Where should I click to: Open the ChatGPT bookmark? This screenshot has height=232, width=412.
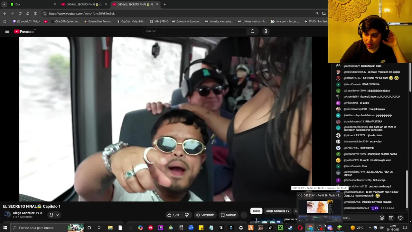coord(65,22)
